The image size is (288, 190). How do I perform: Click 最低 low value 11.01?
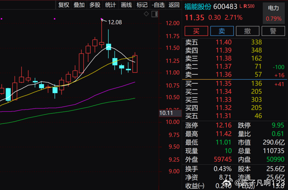[224, 142]
